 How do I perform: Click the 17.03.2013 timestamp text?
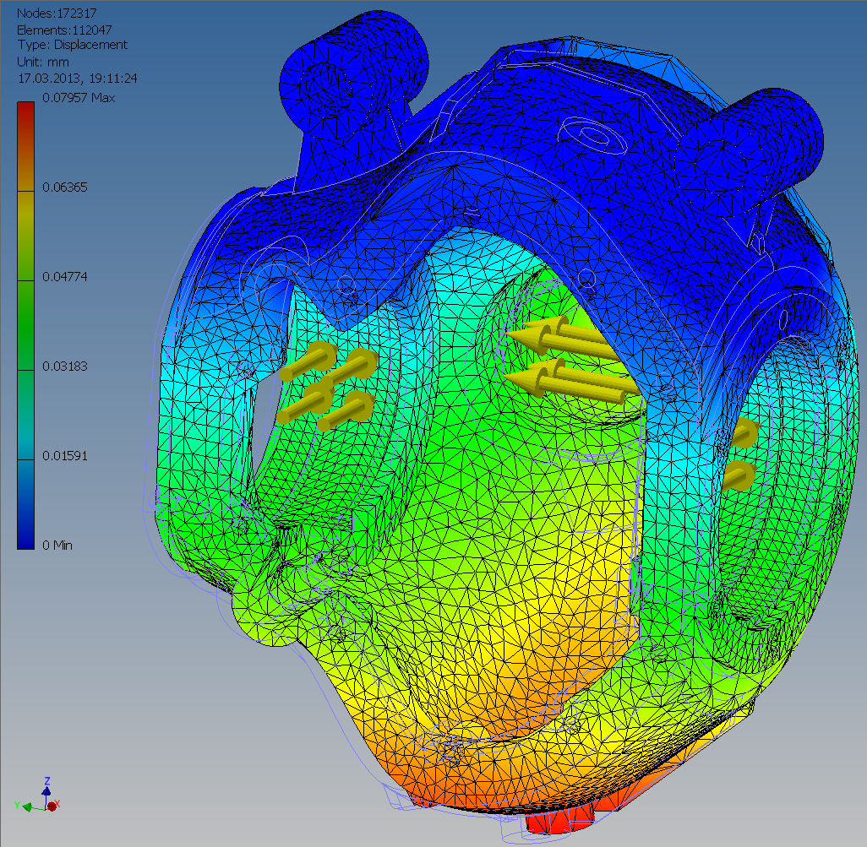click(x=78, y=79)
